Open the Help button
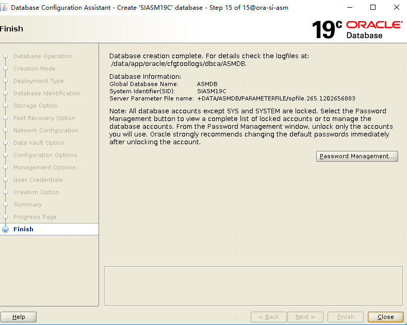The height and width of the screenshot is (325, 407). click(x=19, y=317)
